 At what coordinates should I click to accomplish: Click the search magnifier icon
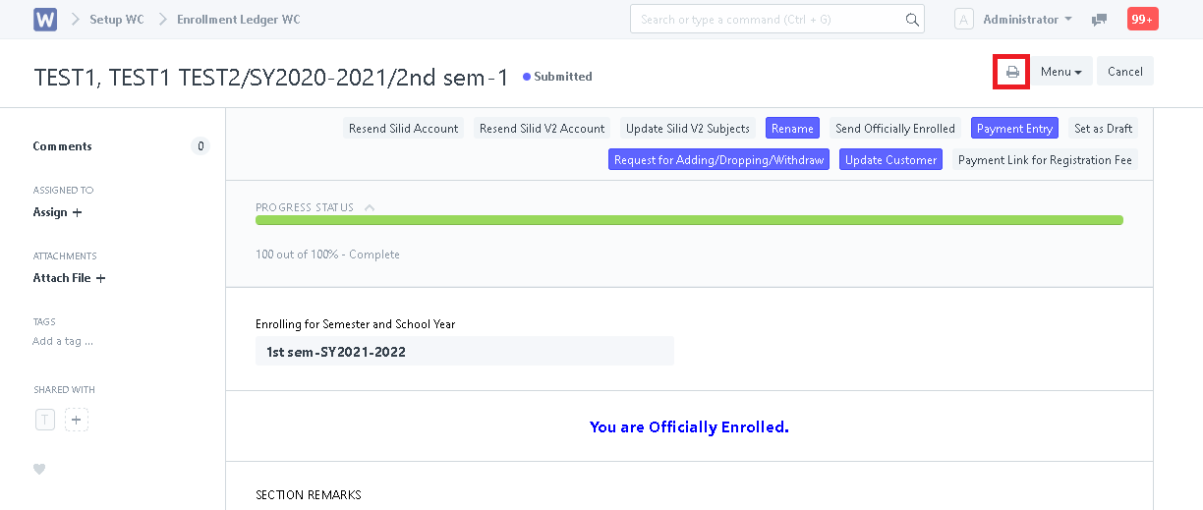pos(912,20)
